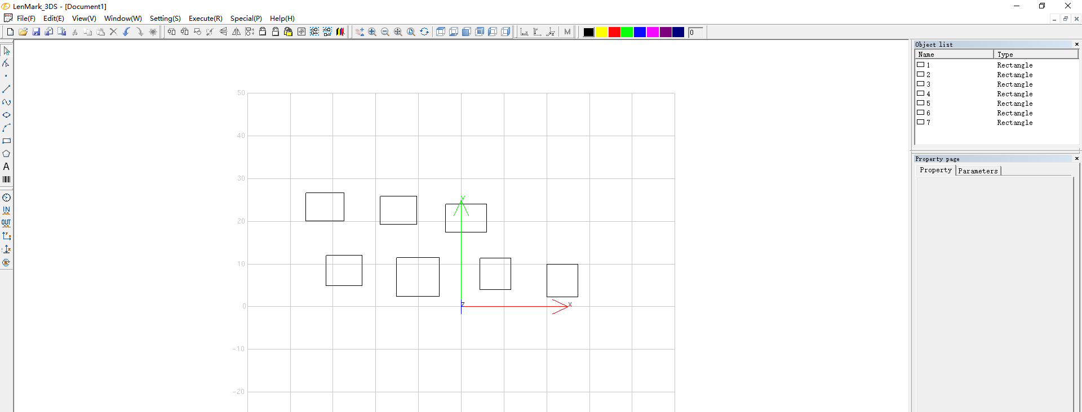Click the OUT output signal tool
The height and width of the screenshot is (412, 1082).
[x=6, y=223]
